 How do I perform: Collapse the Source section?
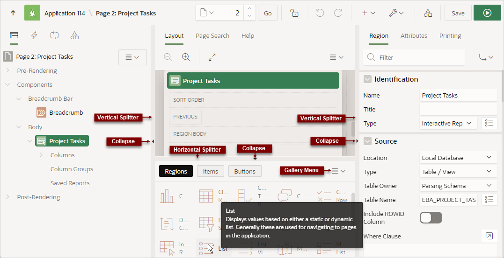pyautogui.click(x=367, y=141)
